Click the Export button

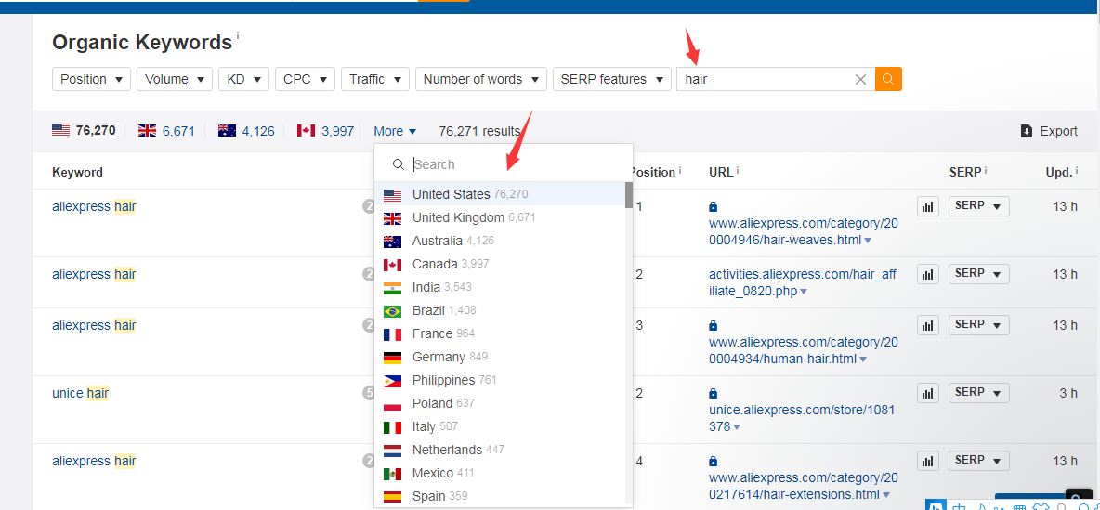(x=1050, y=131)
